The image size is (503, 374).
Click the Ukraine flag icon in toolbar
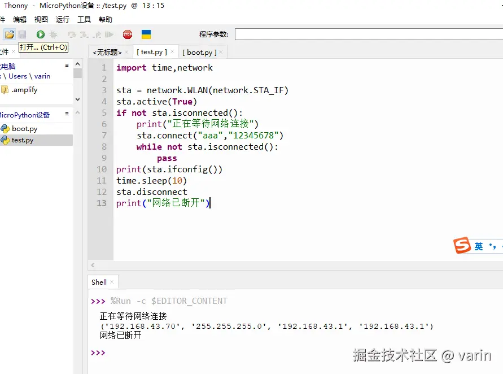(x=146, y=34)
